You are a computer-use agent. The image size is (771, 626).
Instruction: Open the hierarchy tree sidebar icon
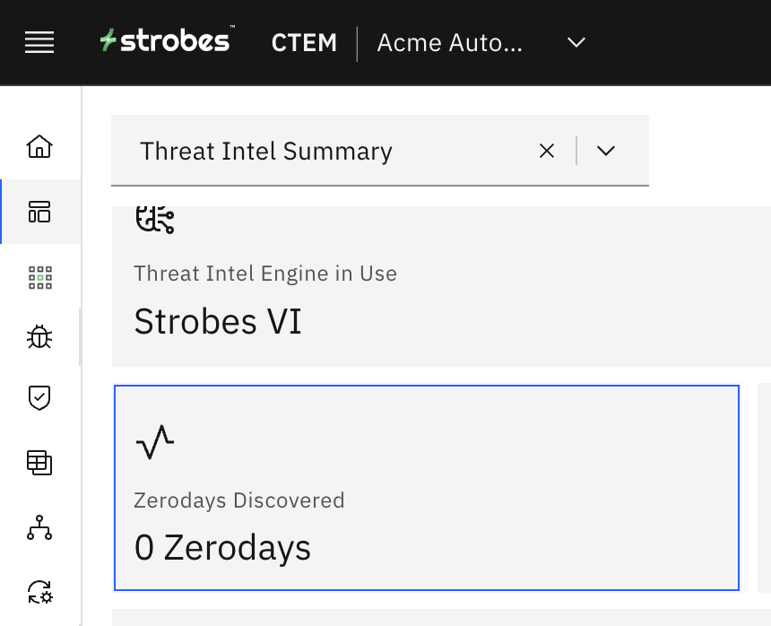pos(39,529)
